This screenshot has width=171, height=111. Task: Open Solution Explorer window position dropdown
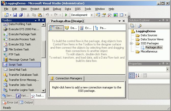pos(160,21)
